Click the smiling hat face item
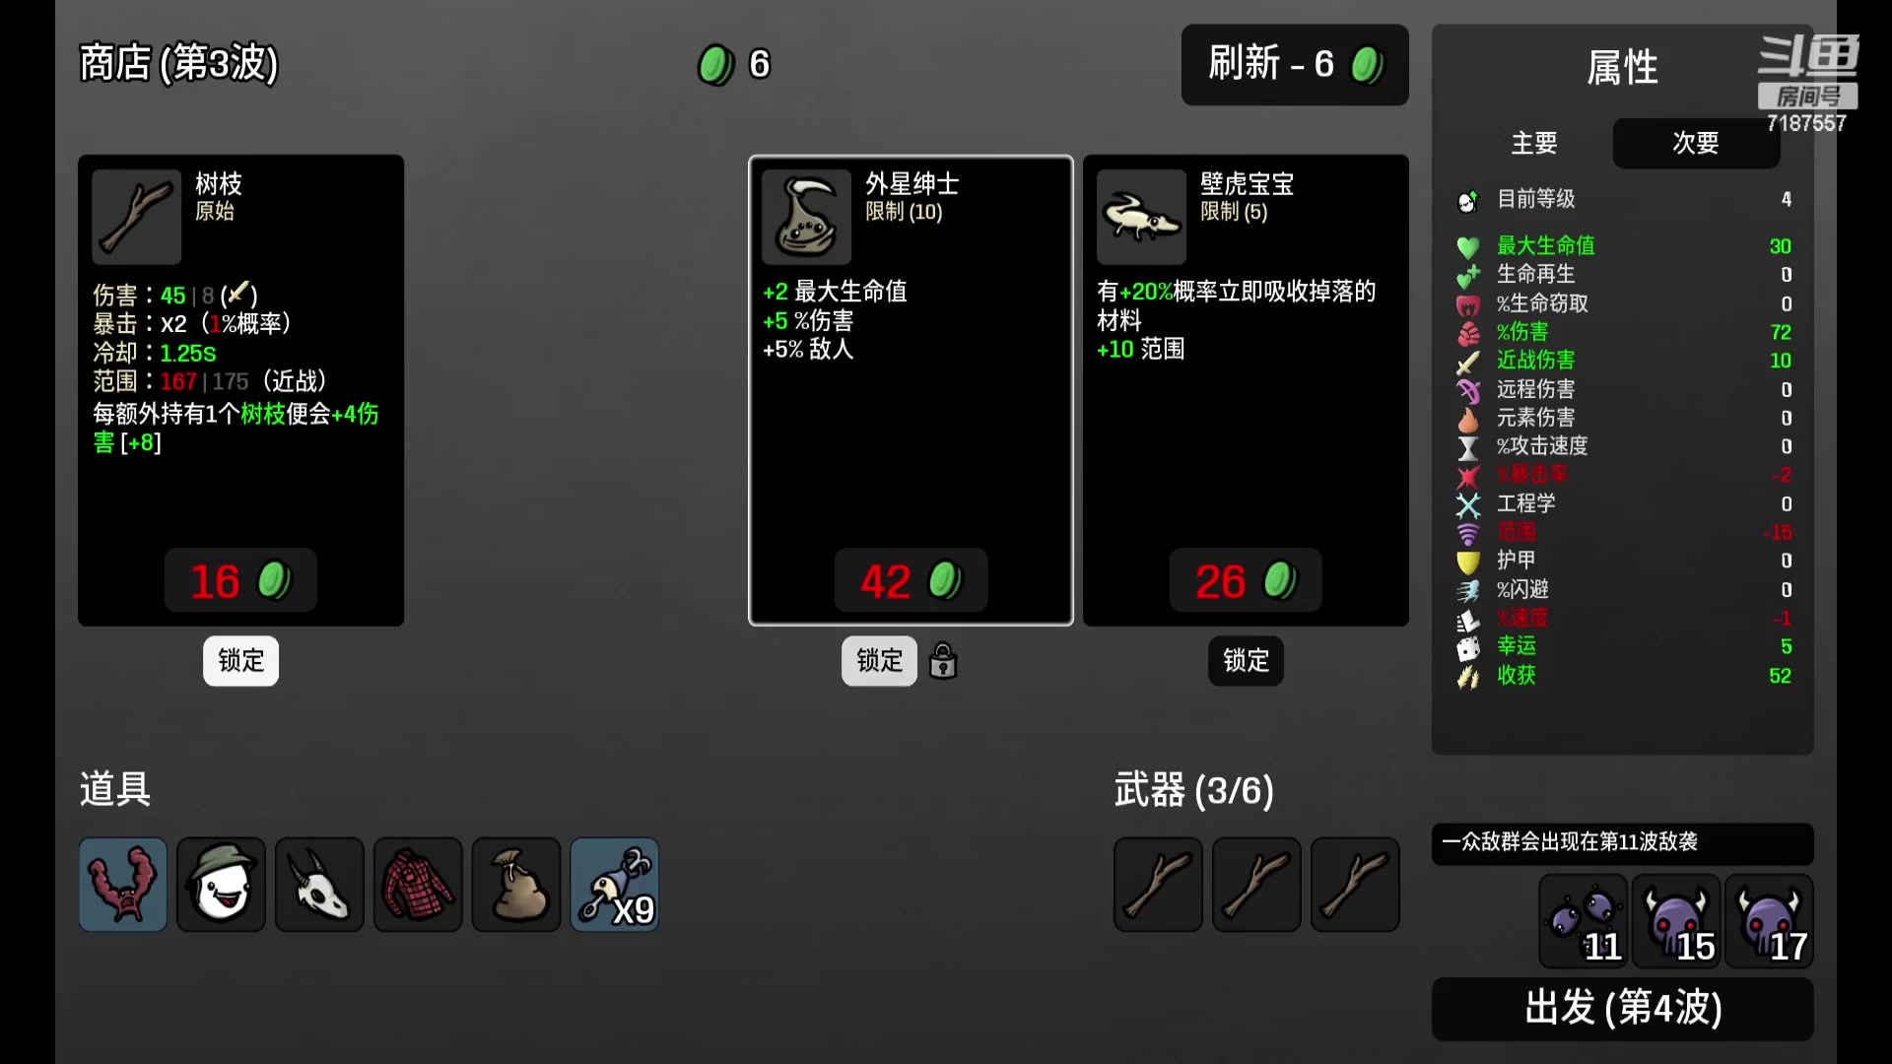Viewport: 1892px width, 1064px height. (221, 884)
